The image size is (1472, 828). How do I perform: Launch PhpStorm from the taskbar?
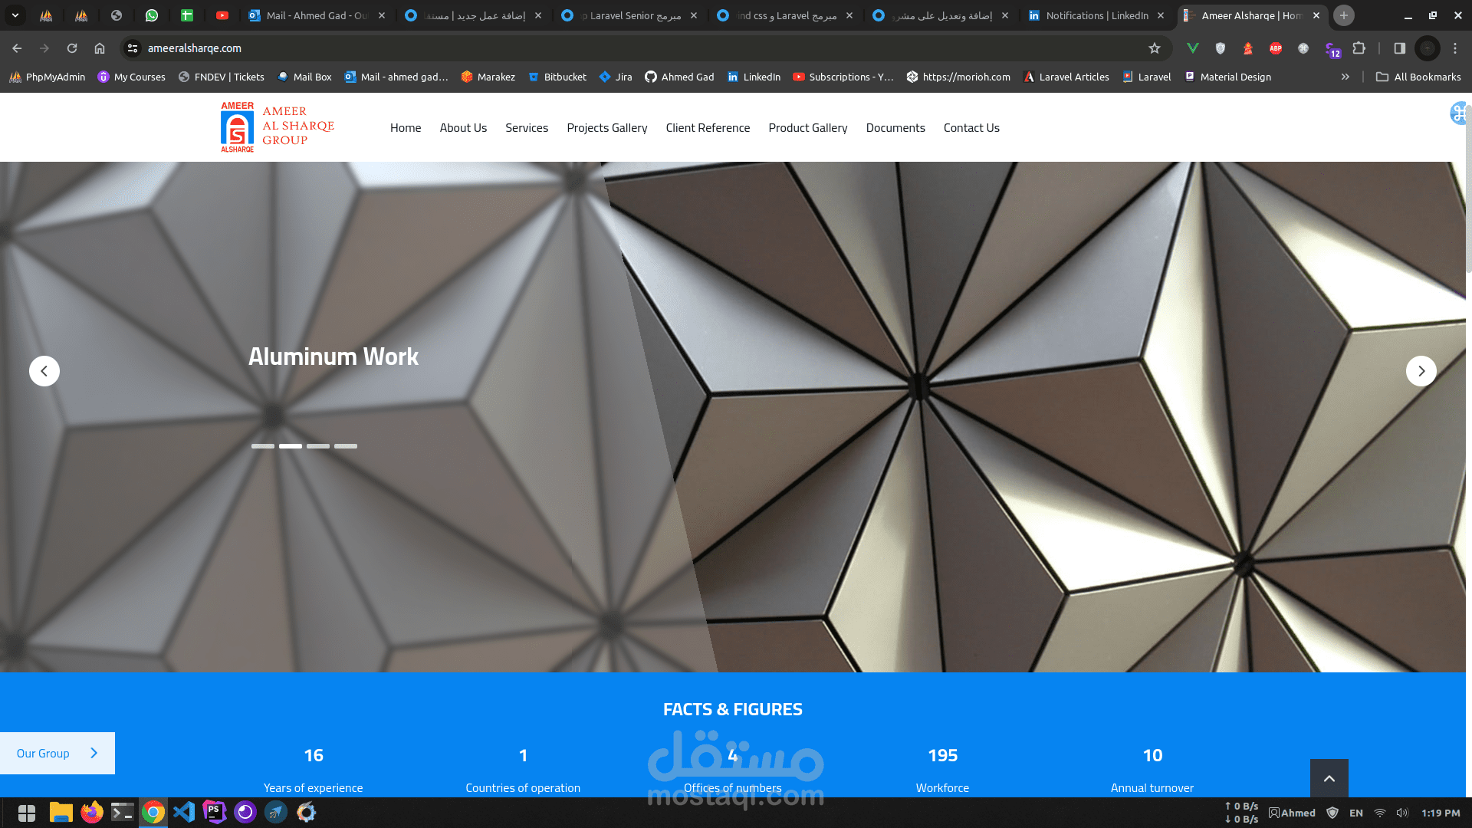(214, 812)
